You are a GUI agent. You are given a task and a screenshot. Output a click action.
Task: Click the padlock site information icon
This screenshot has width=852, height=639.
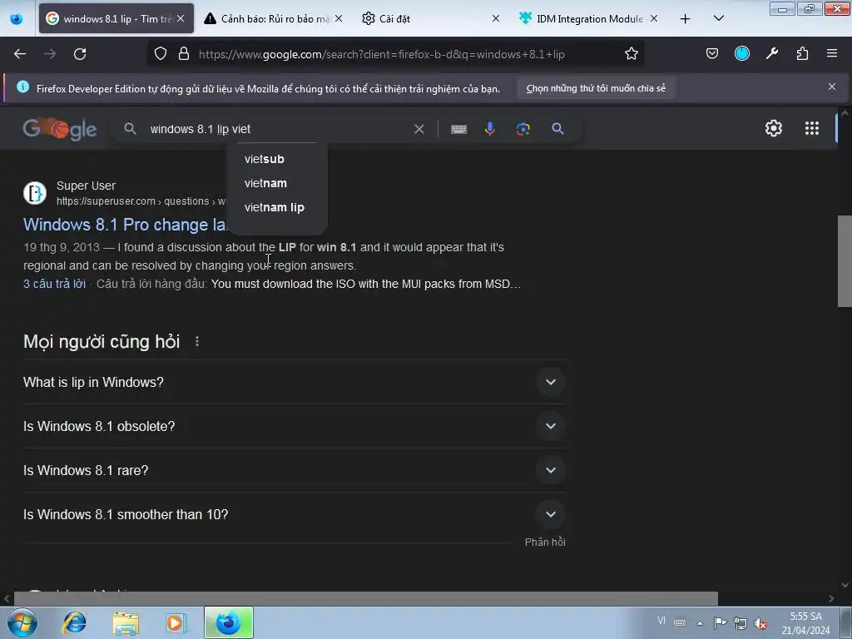[184, 54]
